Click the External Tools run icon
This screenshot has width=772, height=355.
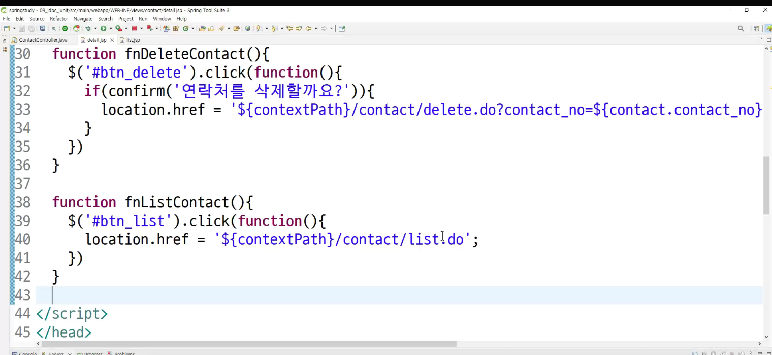[x=150, y=28]
